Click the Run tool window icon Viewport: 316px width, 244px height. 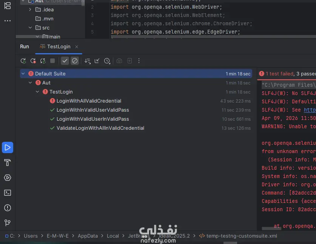pos(8,147)
